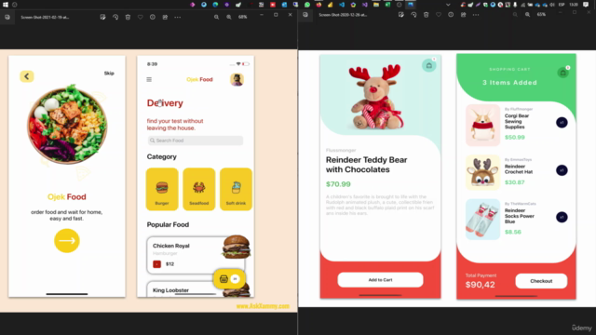Rotate the image in right Photos window
Viewport: 596px width, 335px height.
click(x=413, y=15)
